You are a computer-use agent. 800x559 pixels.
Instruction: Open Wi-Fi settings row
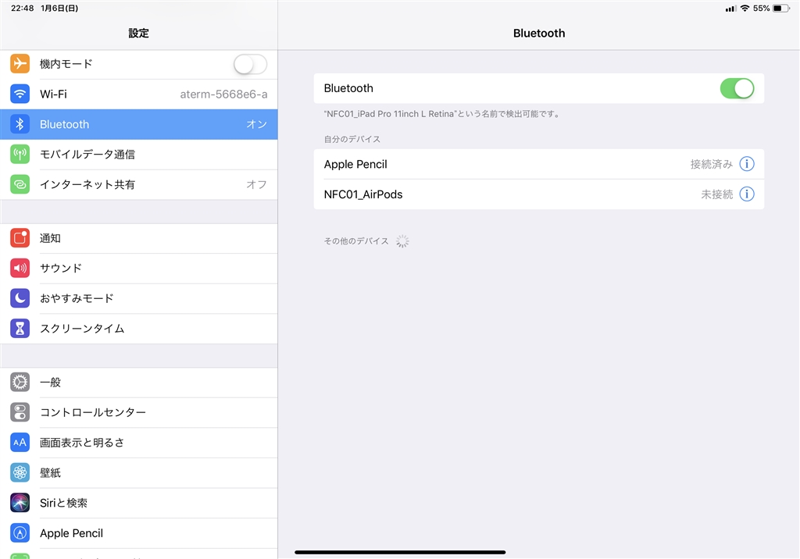[139, 94]
